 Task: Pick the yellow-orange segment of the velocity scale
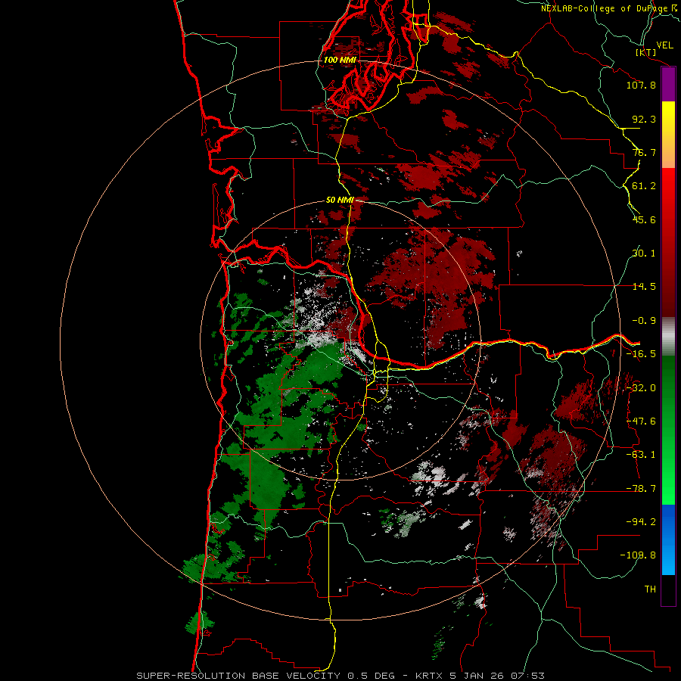(668, 135)
